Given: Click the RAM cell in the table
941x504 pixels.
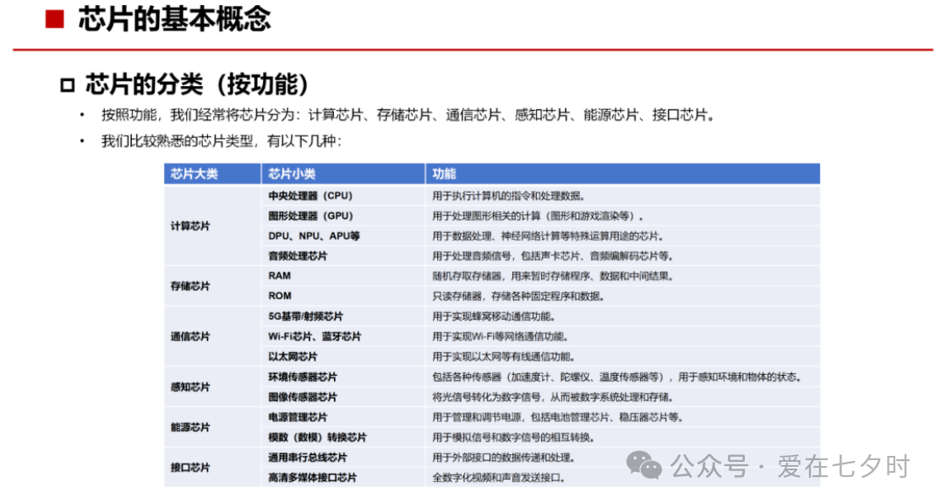Looking at the screenshot, I should 280,276.
